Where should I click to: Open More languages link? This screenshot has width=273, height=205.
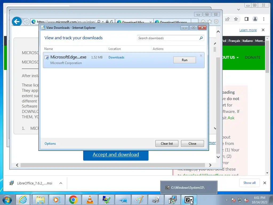(x=260, y=41)
